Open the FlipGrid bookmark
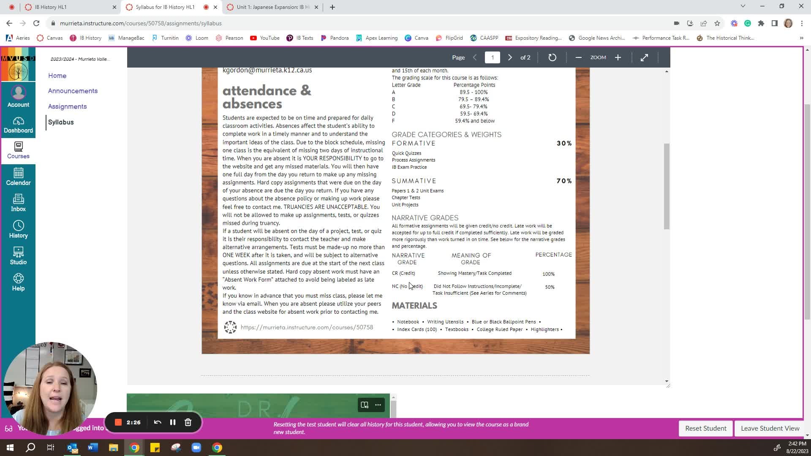 coord(449,38)
